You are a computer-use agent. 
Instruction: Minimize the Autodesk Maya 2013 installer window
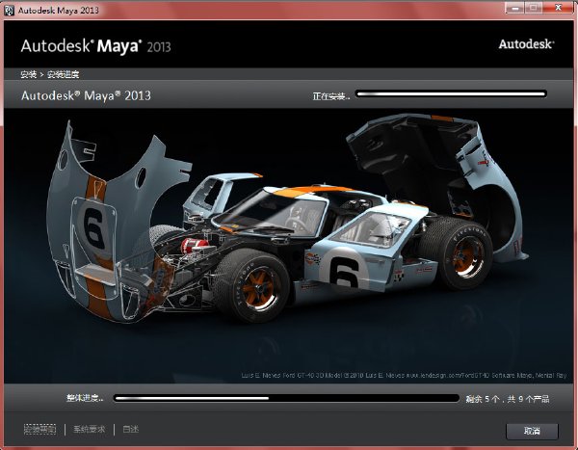point(514,8)
